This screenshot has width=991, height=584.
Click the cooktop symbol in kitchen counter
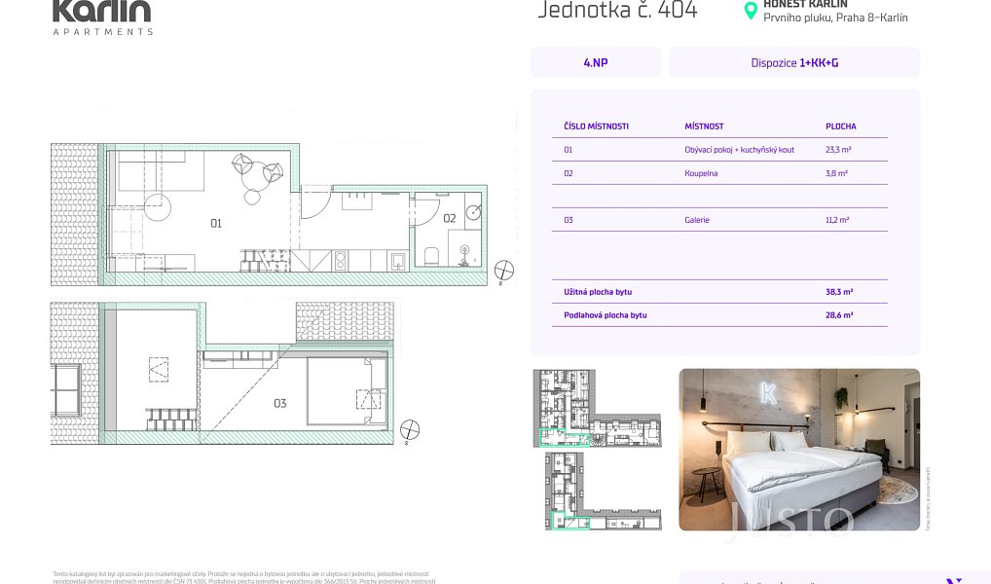click(x=340, y=261)
